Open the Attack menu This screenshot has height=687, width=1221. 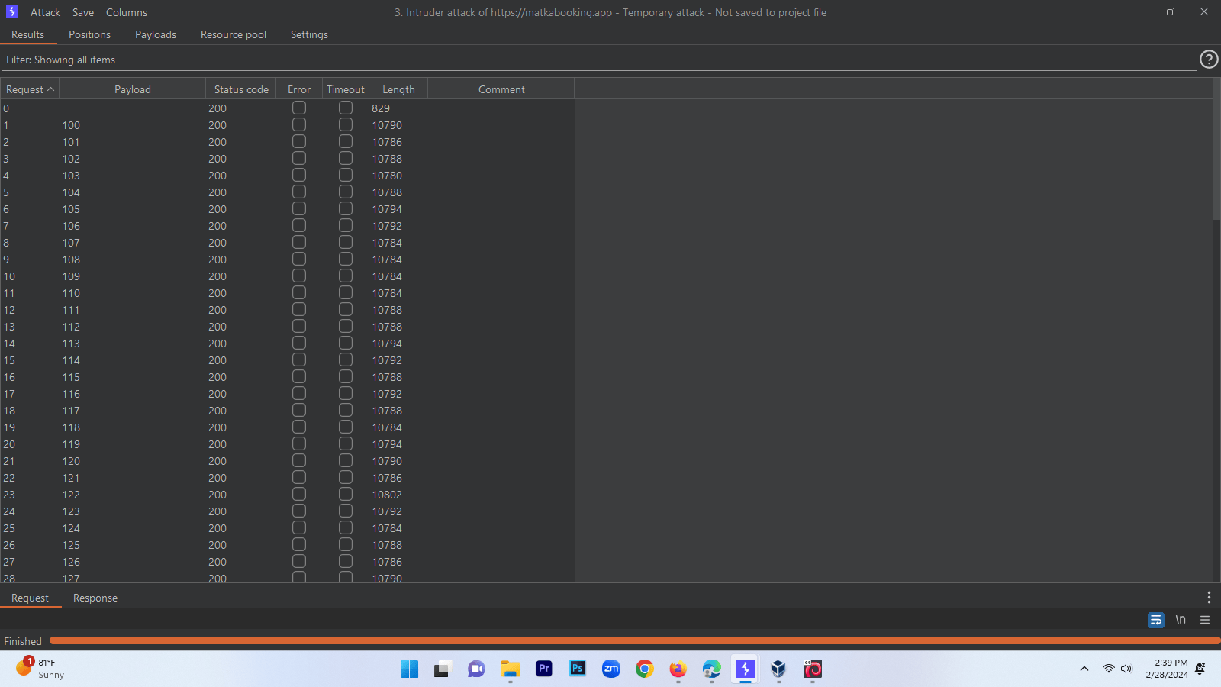coord(45,12)
